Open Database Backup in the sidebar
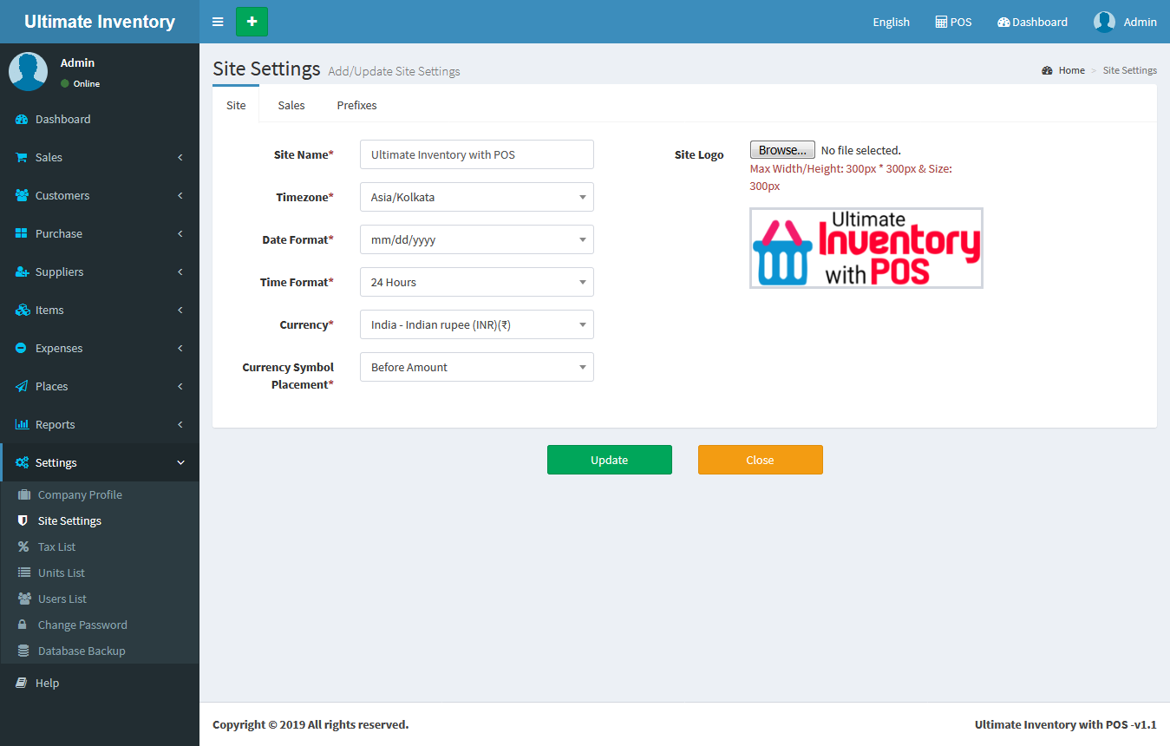Image resolution: width=1170 pixels, height=746 pixels. [x=82, y=651]
